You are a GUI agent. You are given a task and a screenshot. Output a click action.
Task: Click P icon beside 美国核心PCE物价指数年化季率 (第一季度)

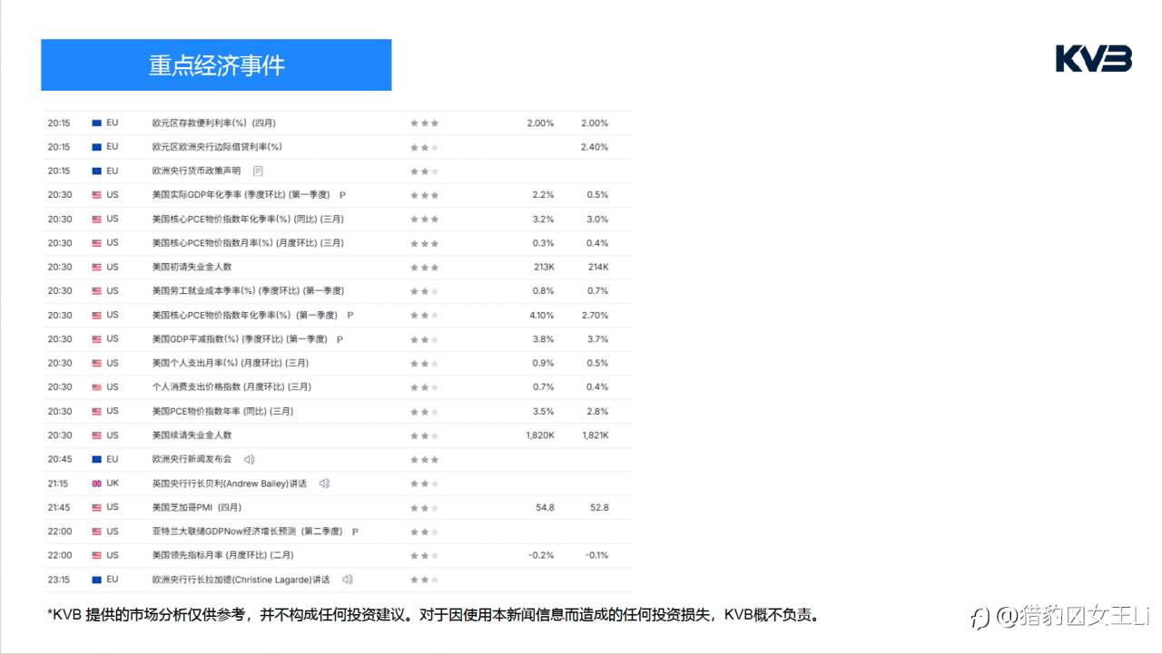click(x=350, y=315)
